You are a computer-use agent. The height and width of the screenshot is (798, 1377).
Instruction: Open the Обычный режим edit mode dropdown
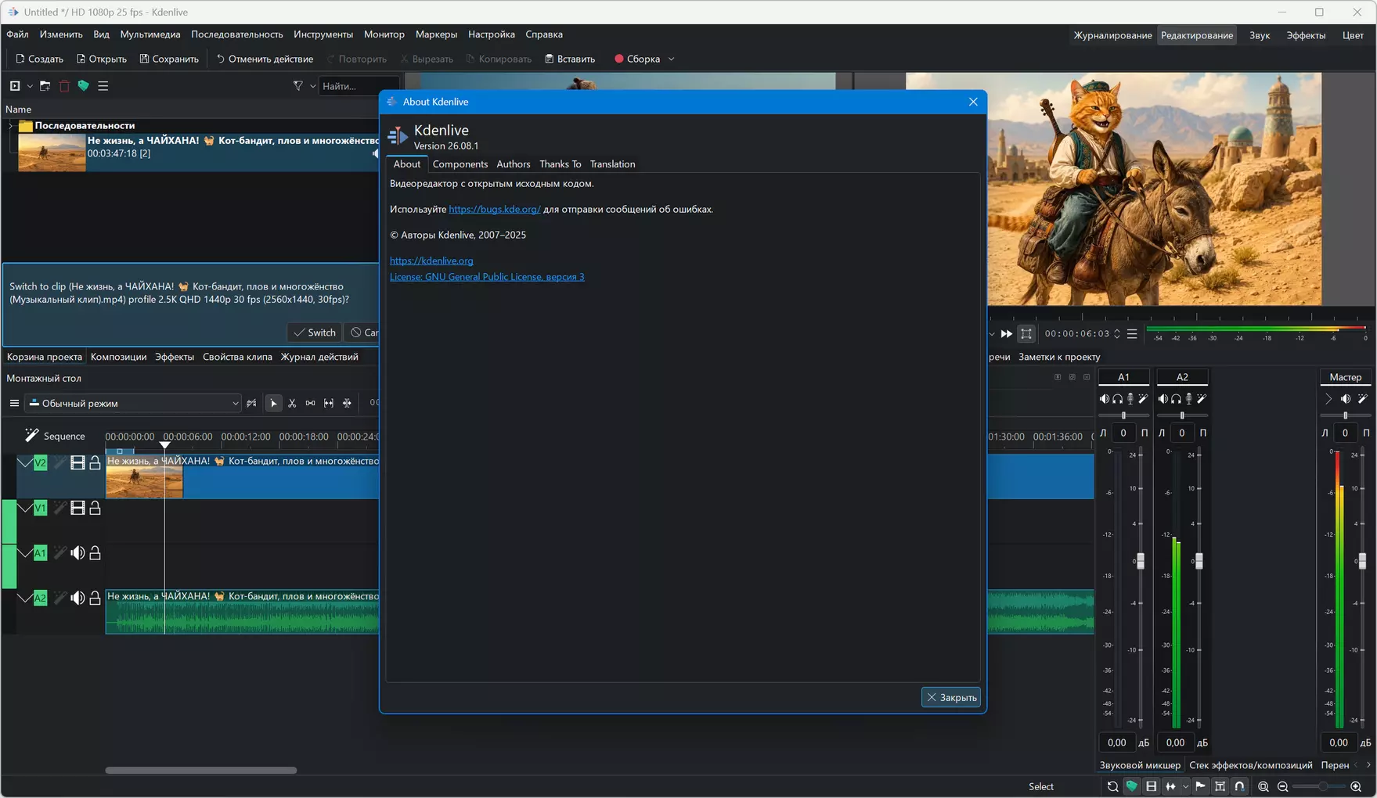tap(134, 404)
